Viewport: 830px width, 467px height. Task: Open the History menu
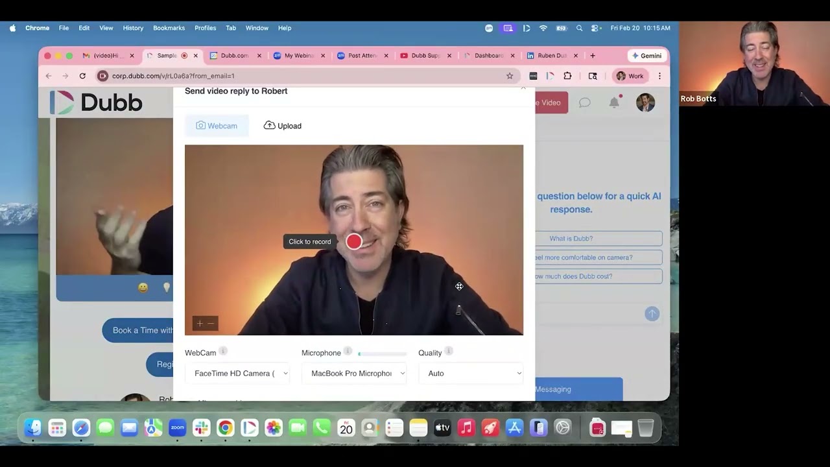pyautogui.click(x=133, y=28)
